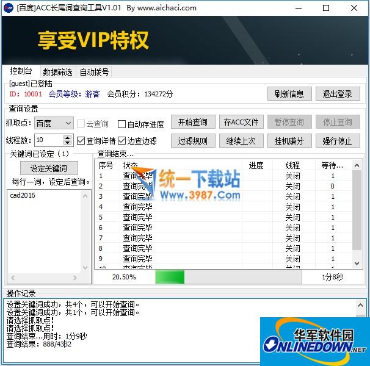The image size is (370, 366).
Task: Minimize the ACC window
Action: coord(299,8)
